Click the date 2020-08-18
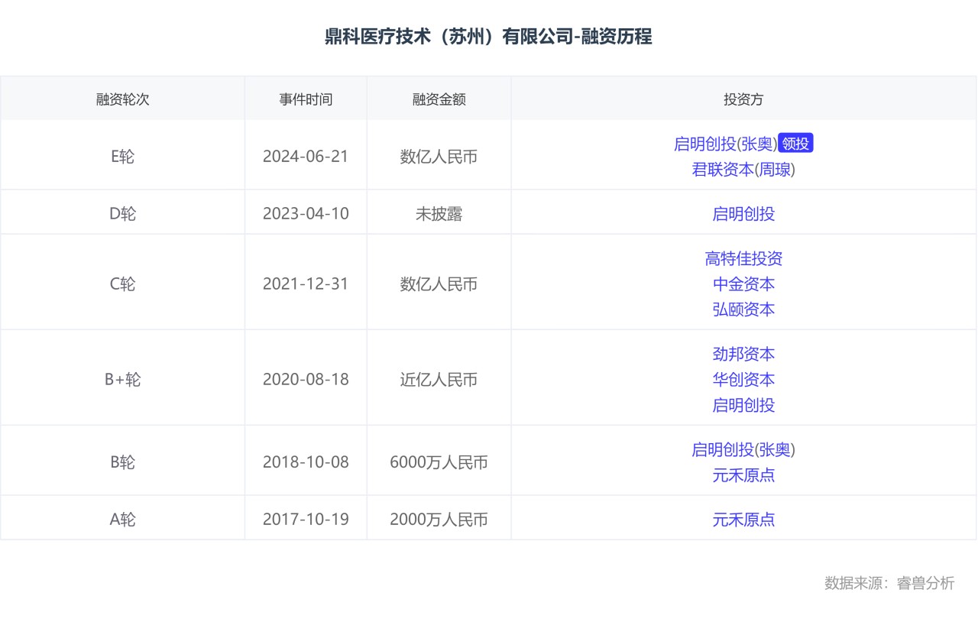Viewport: 978px width, 622px height. coord(306,380)
